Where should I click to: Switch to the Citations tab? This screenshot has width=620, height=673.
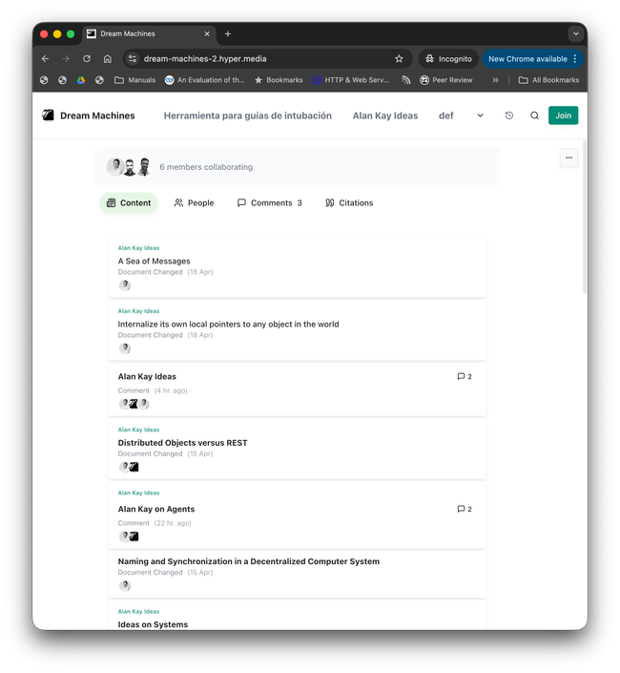point(348,202)
